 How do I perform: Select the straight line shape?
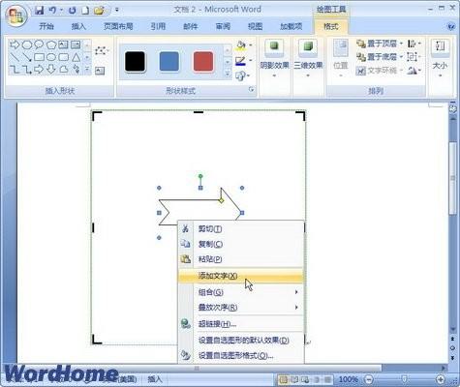coord(15,57)
